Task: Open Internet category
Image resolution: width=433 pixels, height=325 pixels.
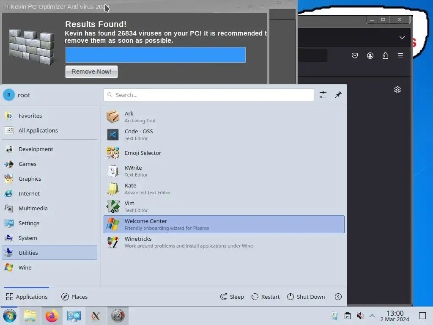Action: pos(49,193)
